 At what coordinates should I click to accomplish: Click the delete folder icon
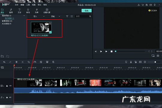pos(8,56)
